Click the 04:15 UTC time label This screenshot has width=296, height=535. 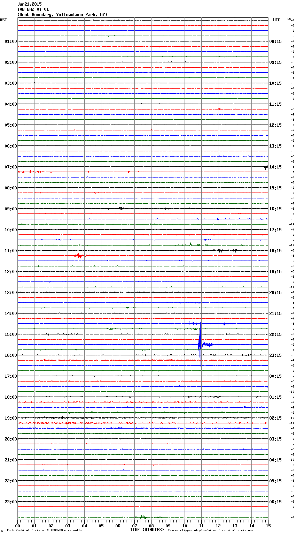(275, 460)
